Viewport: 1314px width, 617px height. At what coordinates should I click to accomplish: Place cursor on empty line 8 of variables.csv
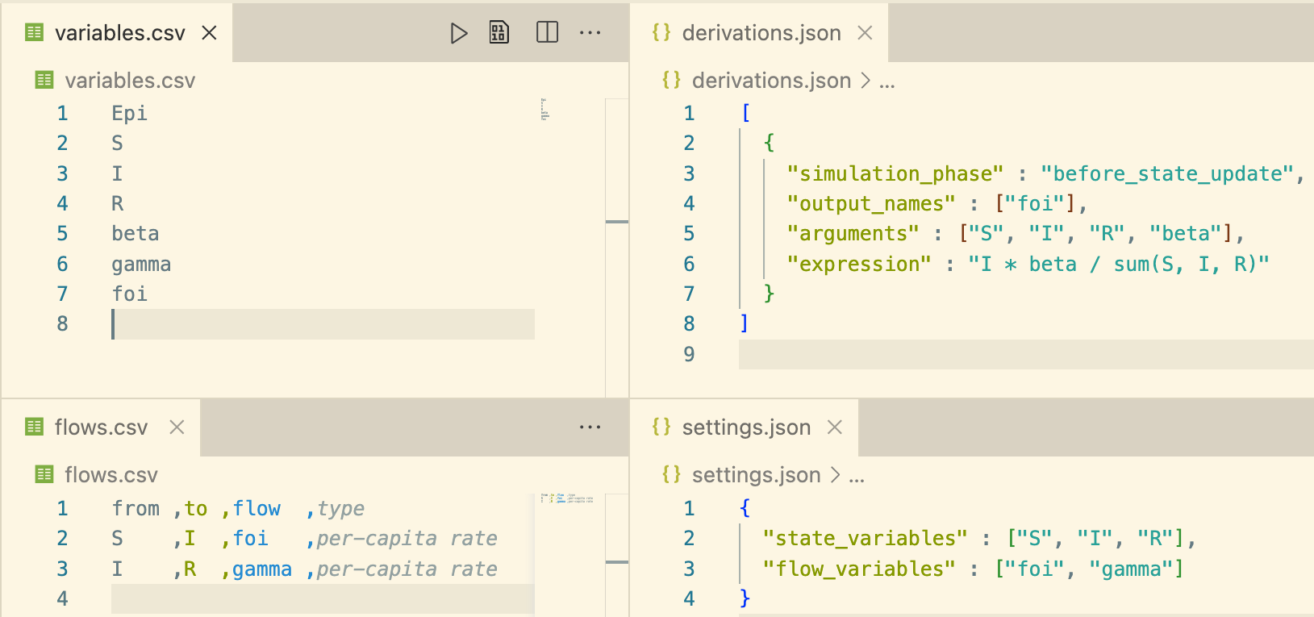323,324
